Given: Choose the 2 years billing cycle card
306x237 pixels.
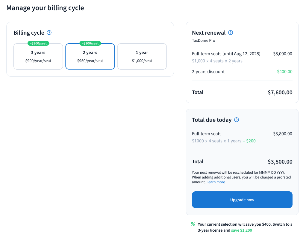Looking at the screenshot, I should tap(90, 56).
